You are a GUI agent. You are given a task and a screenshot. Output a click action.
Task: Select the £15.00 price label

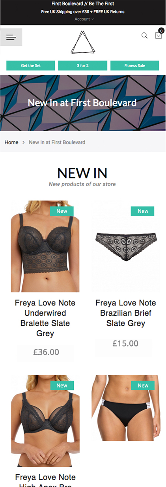126,343
